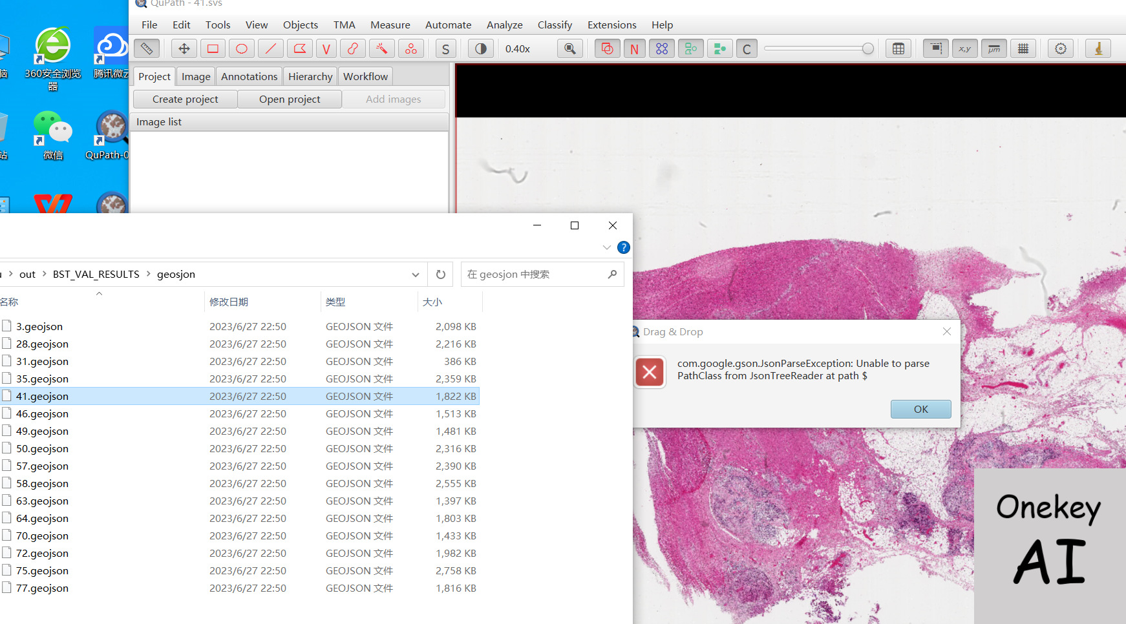Screen dimensions: 1126x624
Task: Expand the address bar path dropdown
Action: [x=416, y=275]
